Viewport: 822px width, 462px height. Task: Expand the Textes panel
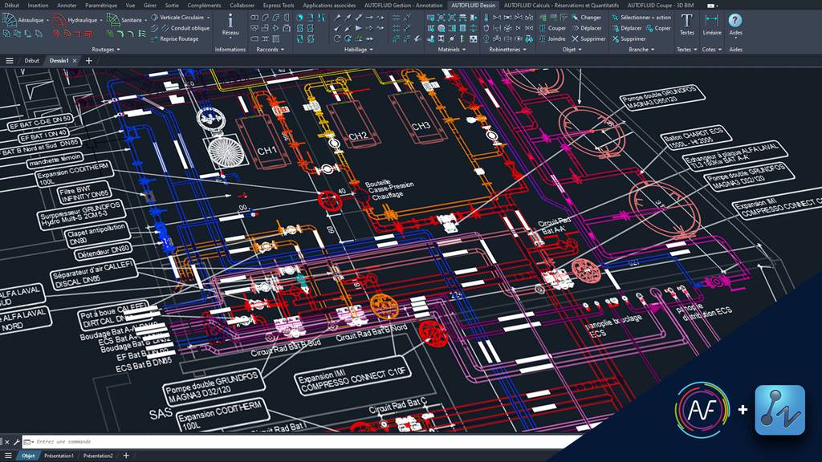pos(687,50)
